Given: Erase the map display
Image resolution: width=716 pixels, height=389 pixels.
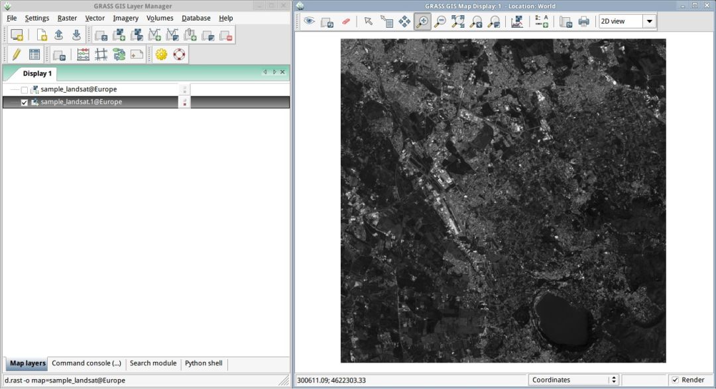Looking at the screenshot, I should click(x=344, y=21).
